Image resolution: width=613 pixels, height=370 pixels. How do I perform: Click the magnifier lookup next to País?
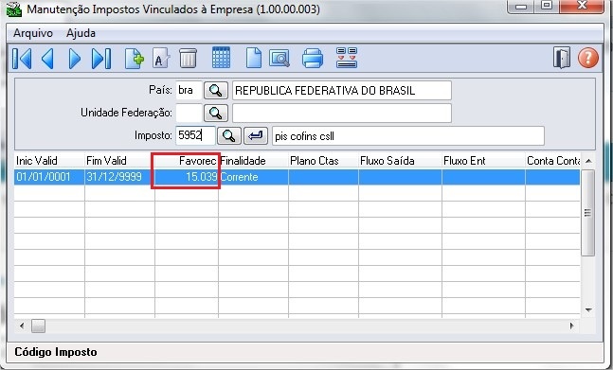pos(215,90)
